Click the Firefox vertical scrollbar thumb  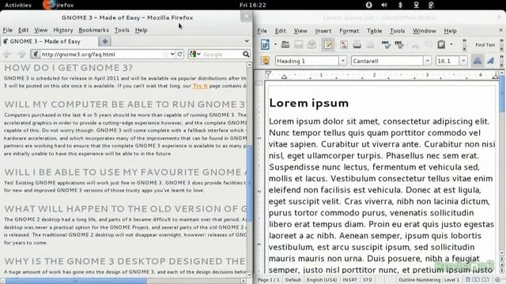(249, 184)
